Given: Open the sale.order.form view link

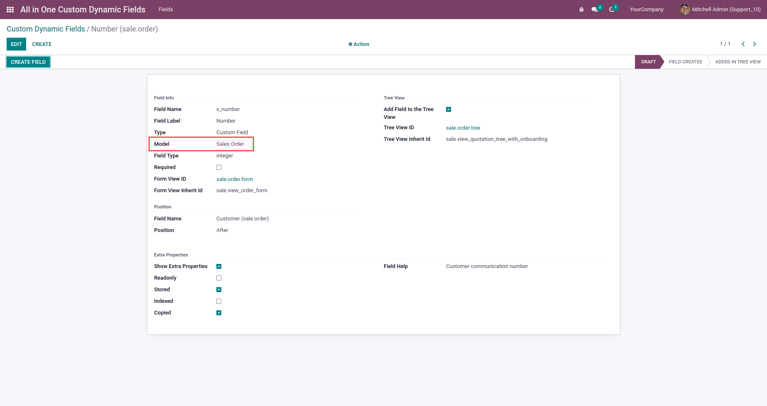Looking at the screenshot, I should [235, 179].
